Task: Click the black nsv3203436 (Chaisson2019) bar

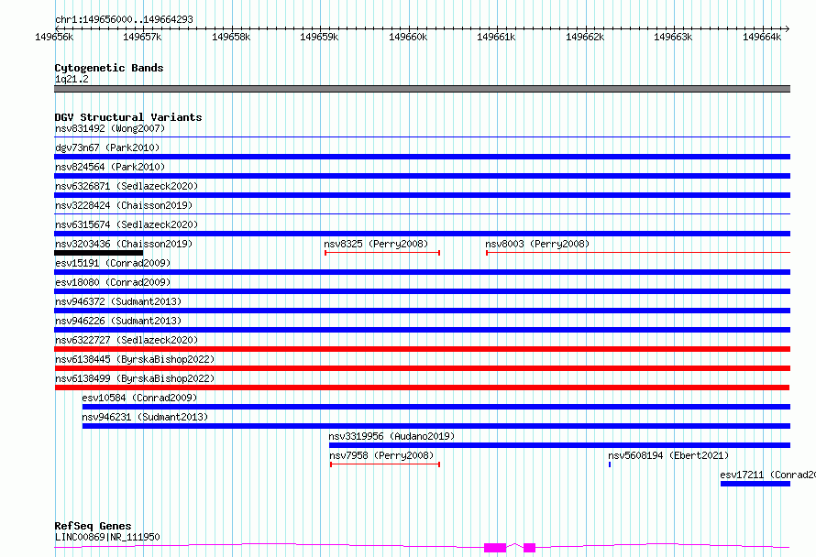Action: click(x=98, y=253)
